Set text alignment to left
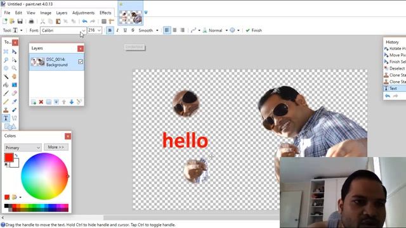This screenshot has width=406, height=228. (167, 30)
